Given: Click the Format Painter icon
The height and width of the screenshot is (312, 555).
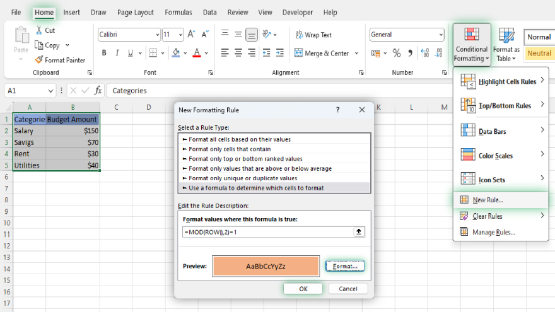Looking at the screenshot, I should coord(39,60).
